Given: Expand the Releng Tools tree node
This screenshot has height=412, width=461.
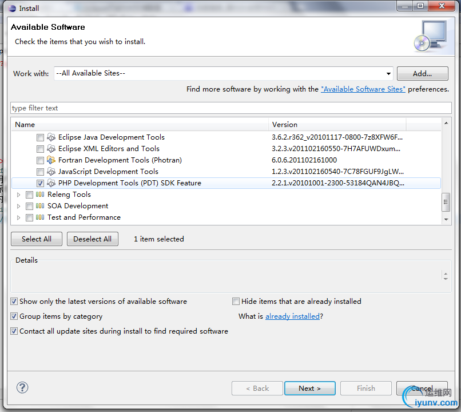Looking at the screenshot, I should (18, 195).
